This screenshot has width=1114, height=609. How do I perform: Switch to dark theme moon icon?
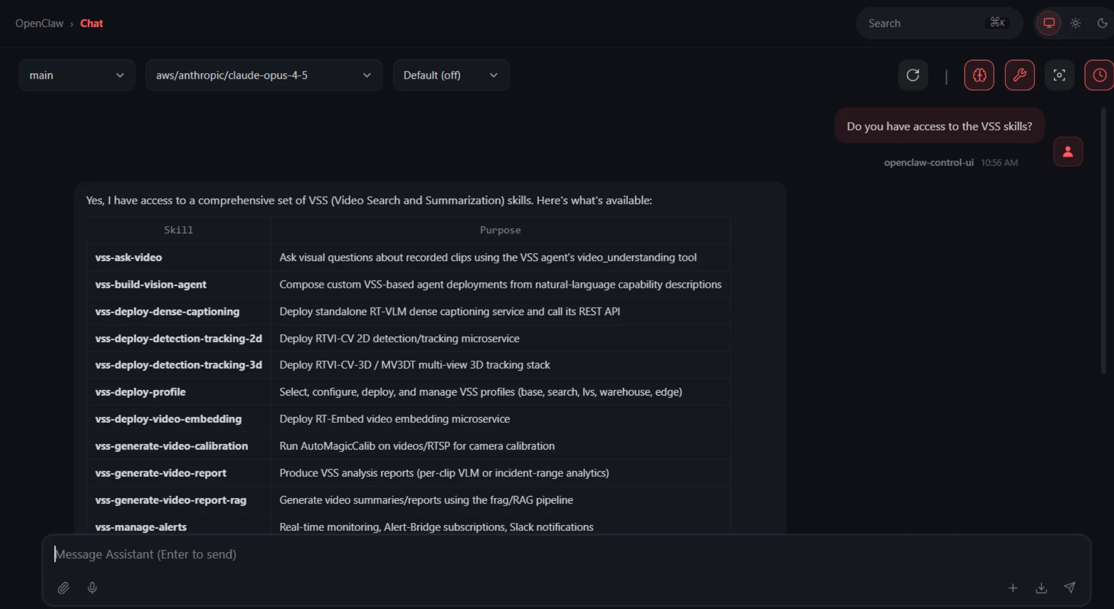tap(1103, 23)
